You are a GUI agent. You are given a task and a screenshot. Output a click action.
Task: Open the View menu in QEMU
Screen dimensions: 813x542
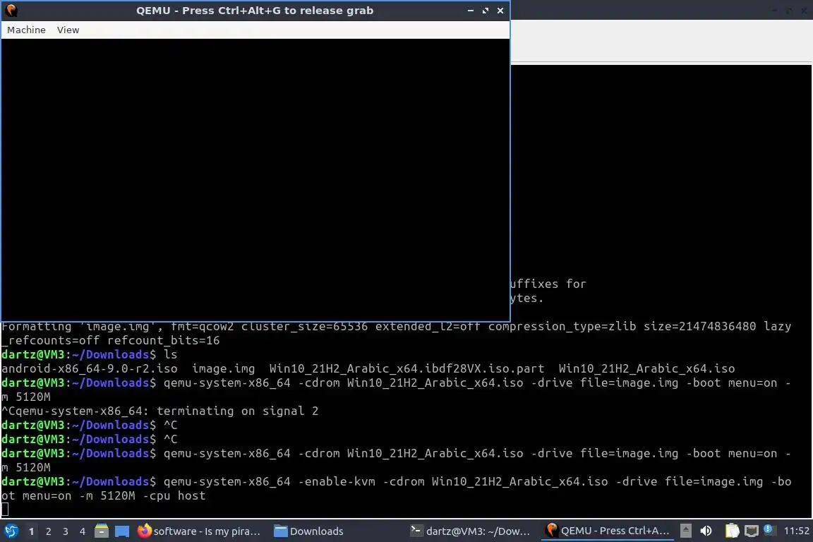point(68,30)
